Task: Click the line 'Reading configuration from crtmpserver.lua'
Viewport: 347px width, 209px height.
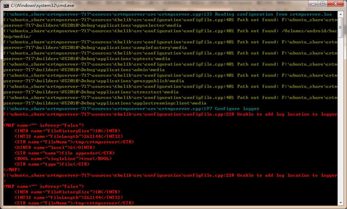Action: click(x=167, y=14)
